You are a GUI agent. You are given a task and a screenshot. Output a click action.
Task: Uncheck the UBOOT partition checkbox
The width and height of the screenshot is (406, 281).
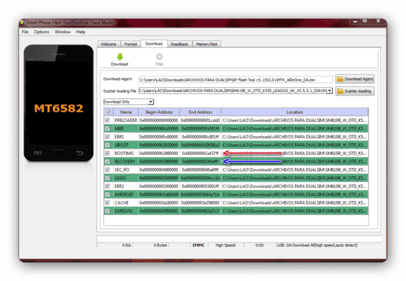click(x=108, y=145)
